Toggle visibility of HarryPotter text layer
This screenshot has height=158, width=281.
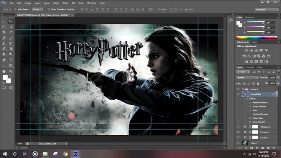(x=238, y=94)
